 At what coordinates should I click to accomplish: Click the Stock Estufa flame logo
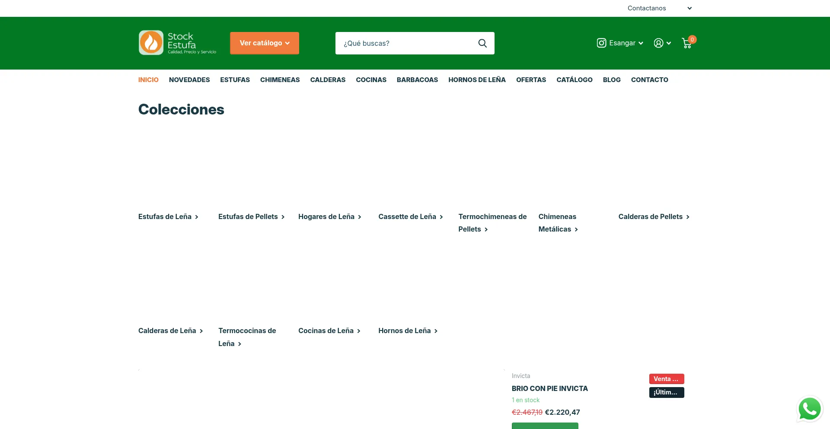point(151,43)
